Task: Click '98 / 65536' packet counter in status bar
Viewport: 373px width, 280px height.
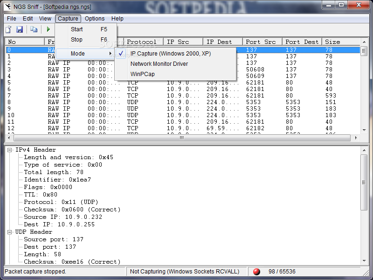Action: (x=282, y=272)
